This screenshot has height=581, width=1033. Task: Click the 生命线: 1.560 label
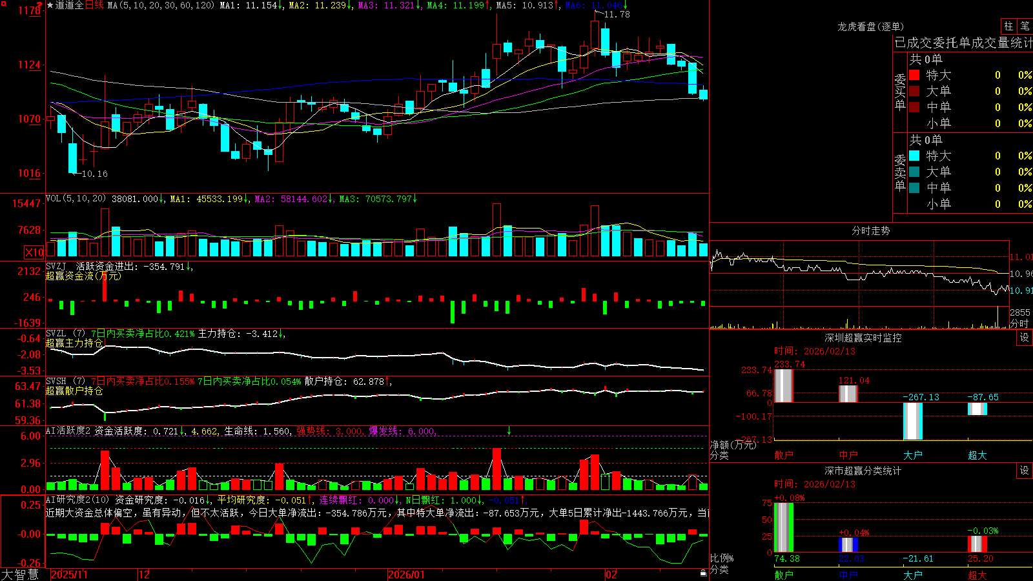[x=257, y=431]
